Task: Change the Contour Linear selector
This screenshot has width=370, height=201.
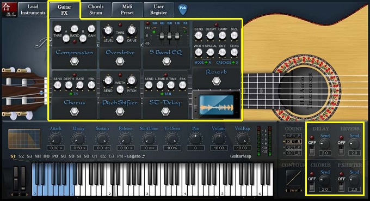Action: point(293,190)
